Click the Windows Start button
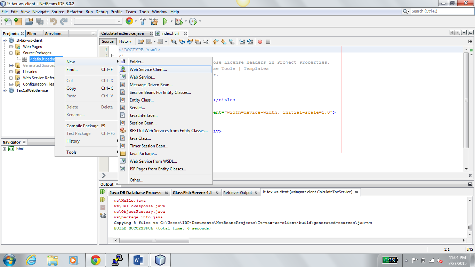The width and height of the screenshot is (475, 267). 9,260
